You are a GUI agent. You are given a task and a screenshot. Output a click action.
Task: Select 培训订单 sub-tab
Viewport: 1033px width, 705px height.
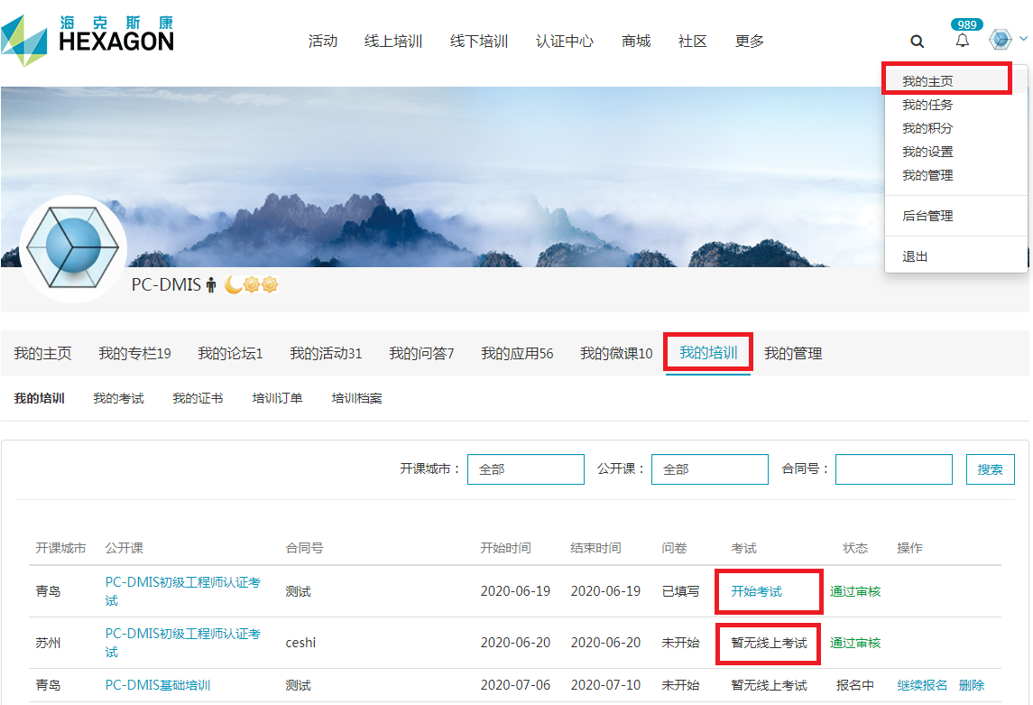coord(277,398)
